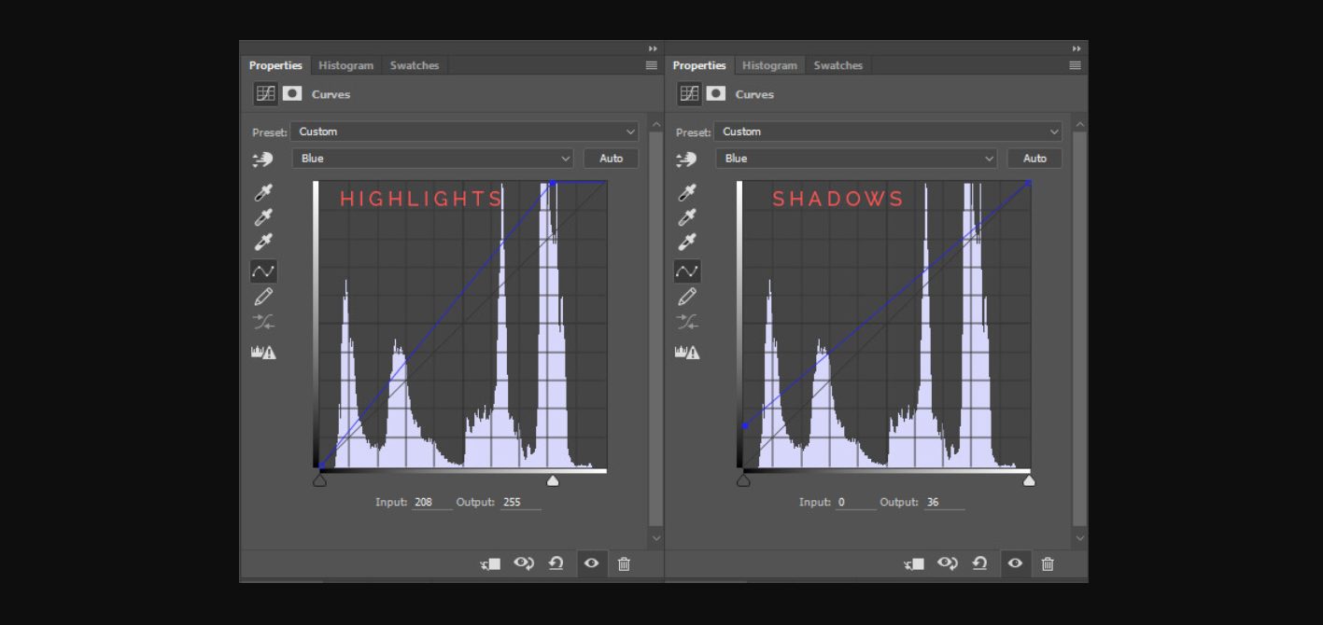Viewport: 1323px width, 625px height.
Task: Click the Input field showing 0
Action: tap(856, 502)
